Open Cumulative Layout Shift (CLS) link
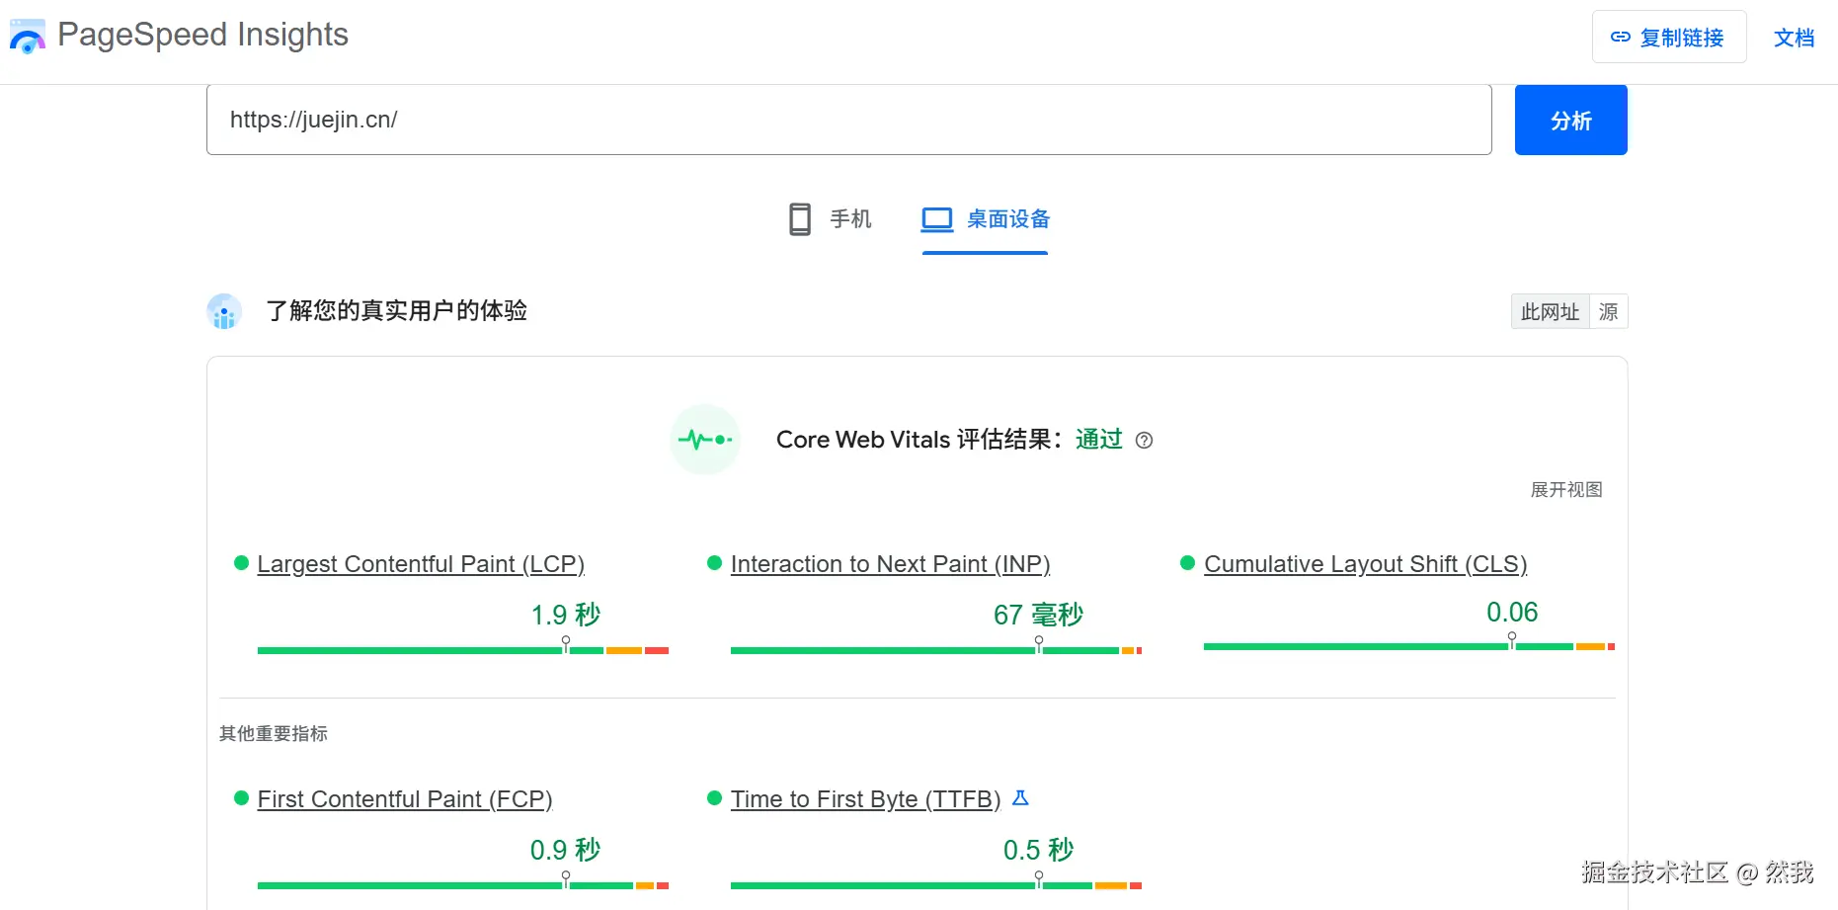This screenshot has width=1838, height=910. coord(1366,564)
